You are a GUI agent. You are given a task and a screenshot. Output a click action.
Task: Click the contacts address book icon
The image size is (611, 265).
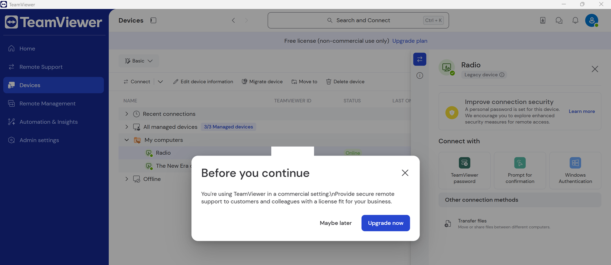coord(543,20)
